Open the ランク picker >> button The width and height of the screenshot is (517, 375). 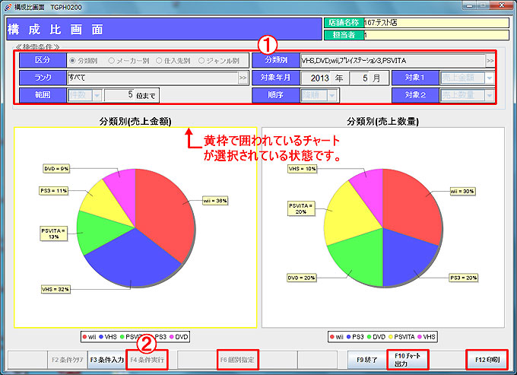(243, 78)
